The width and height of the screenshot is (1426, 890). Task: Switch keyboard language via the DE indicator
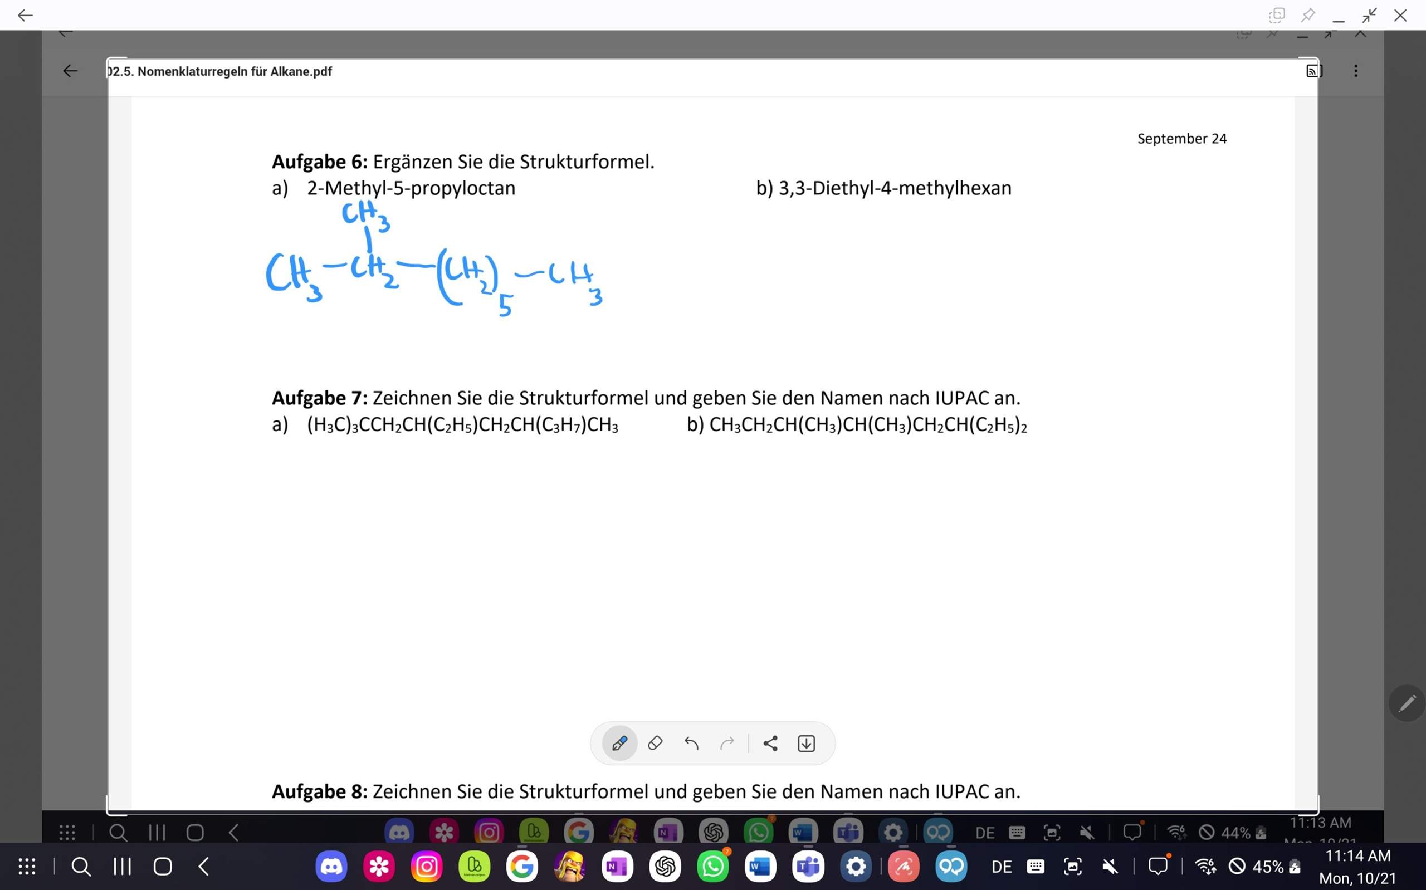[1001, 866]
